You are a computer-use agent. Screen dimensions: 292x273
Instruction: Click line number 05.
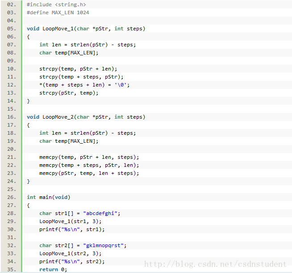(11, 29)
